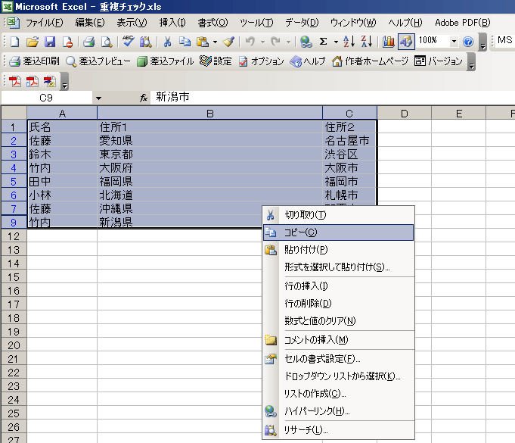Open the Chart Wizard icon
Screen dimensions: 515x443
pos(389,42)
